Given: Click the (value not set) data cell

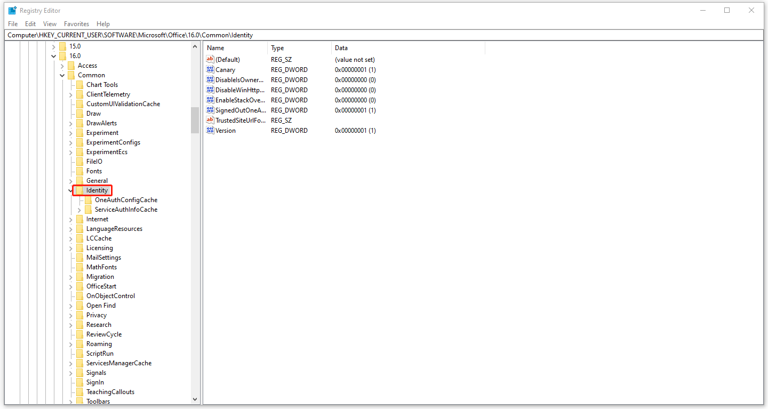Looking at the screenshot, I should pyautogui.click(x=355, y=60).
